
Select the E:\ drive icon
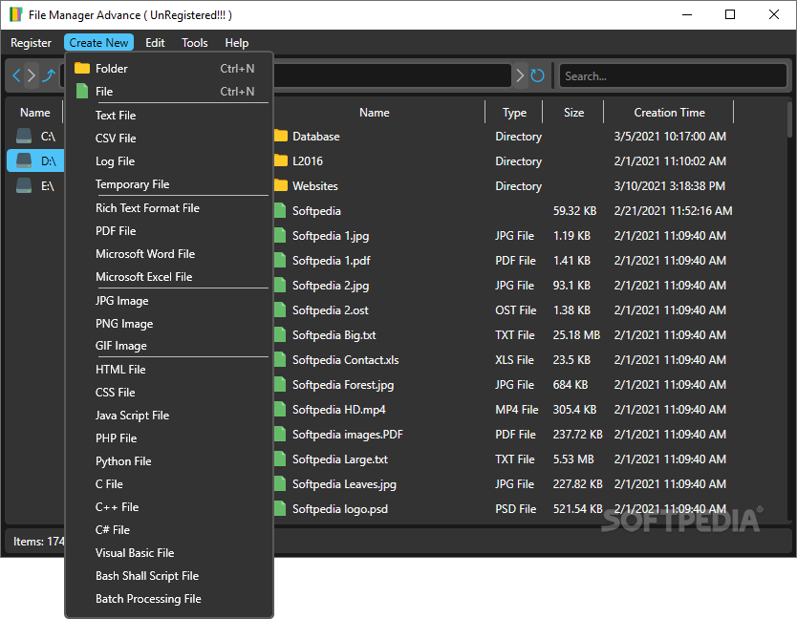[23, 185]
